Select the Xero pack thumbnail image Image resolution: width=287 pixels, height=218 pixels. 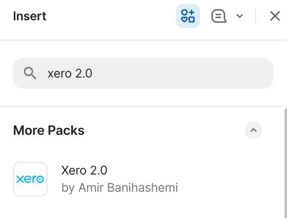pyautogui.click(x=30, y=179)
